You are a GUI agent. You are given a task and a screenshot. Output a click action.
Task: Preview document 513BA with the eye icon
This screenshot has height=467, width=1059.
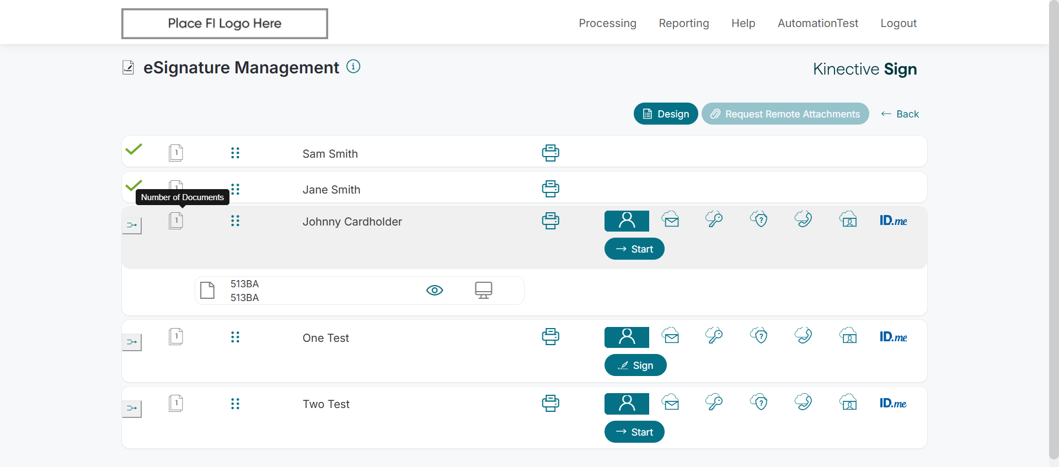pos(435,291)
